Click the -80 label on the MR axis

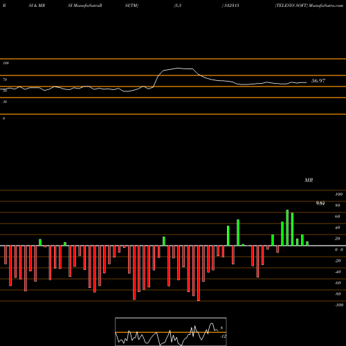pos(338,294)
